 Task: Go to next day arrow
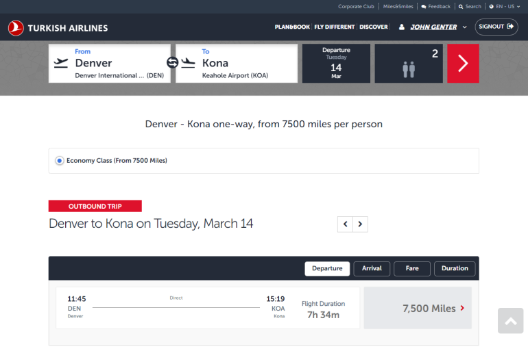click(361, 224)
